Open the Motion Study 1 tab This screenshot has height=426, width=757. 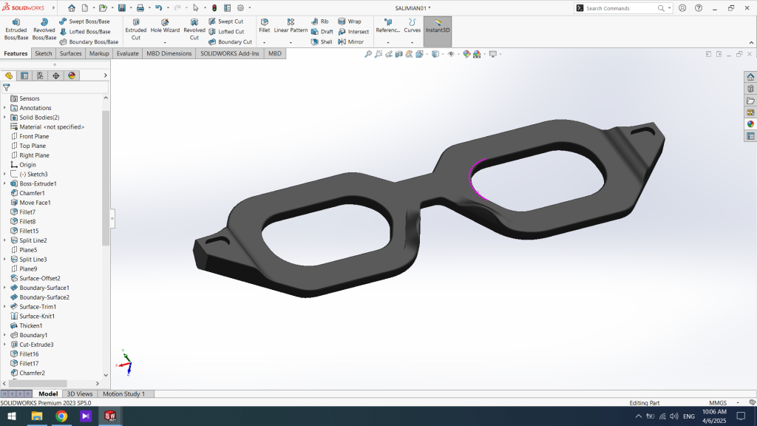(x=123, y=393)
